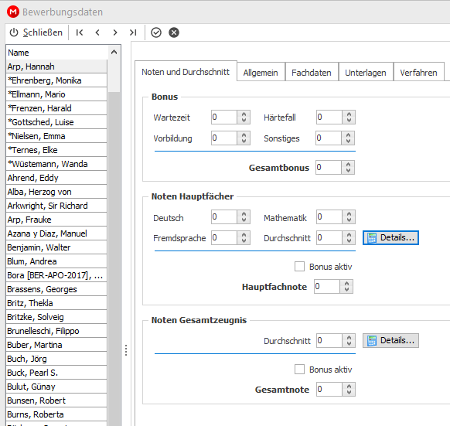Image resolution: width=450 pixels, height=426 pixels.
Task: Adjust the Fremdsprache spinner arrows
Action: click(x=244, y=237)
